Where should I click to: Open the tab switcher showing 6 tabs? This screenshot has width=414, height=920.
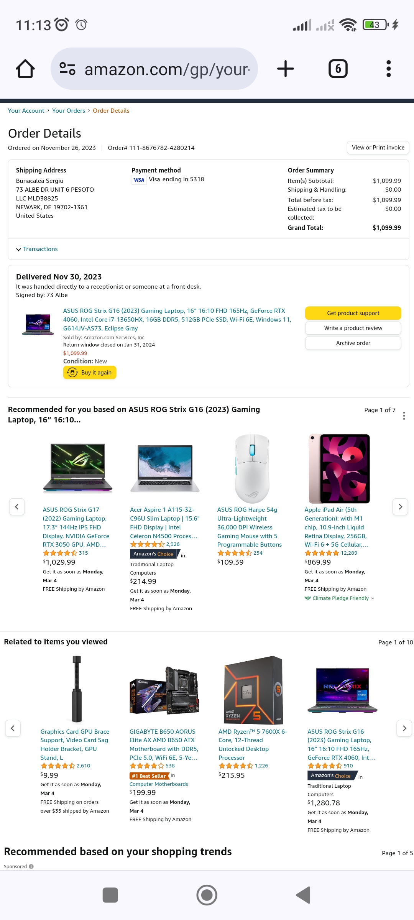[x=338, y=69]
